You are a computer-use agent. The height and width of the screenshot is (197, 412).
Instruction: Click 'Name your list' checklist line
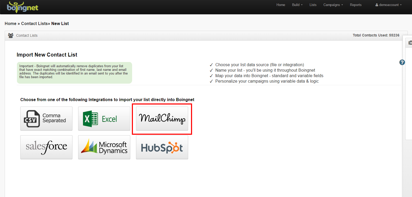coord(265,70)
